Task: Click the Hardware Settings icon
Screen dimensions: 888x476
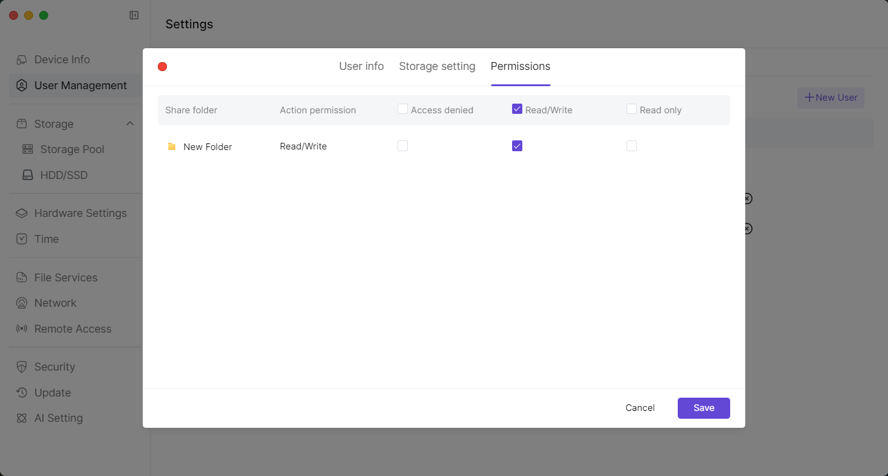Action: tap(22, 213)
